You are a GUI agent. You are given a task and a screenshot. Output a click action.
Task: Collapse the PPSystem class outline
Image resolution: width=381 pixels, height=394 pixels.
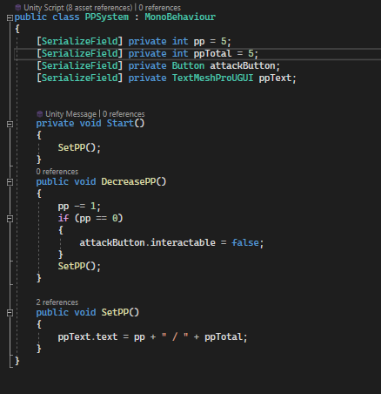10,18
